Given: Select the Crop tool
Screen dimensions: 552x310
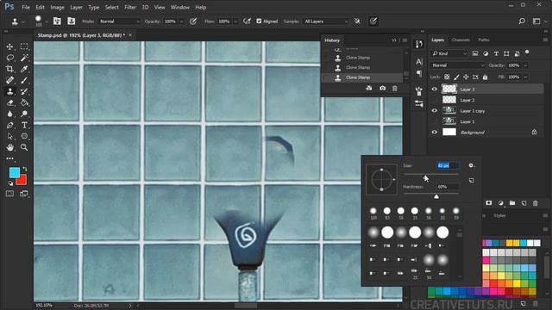Looking at the screenshot, I should click(x=9, y=69).
